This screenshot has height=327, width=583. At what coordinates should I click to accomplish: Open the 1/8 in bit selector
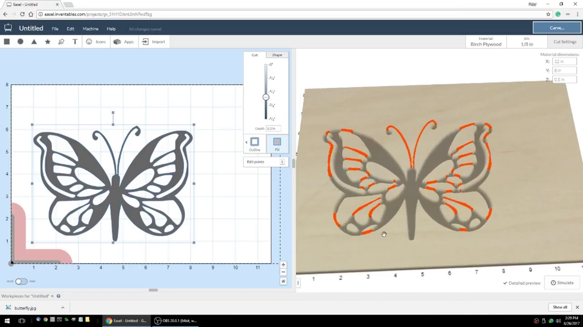(527, 42)
